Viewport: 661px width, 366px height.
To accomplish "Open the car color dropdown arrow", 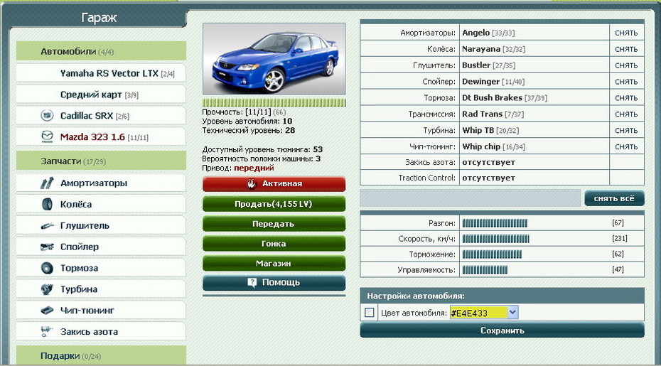I will pyautogui.click(x=512, y=313).
